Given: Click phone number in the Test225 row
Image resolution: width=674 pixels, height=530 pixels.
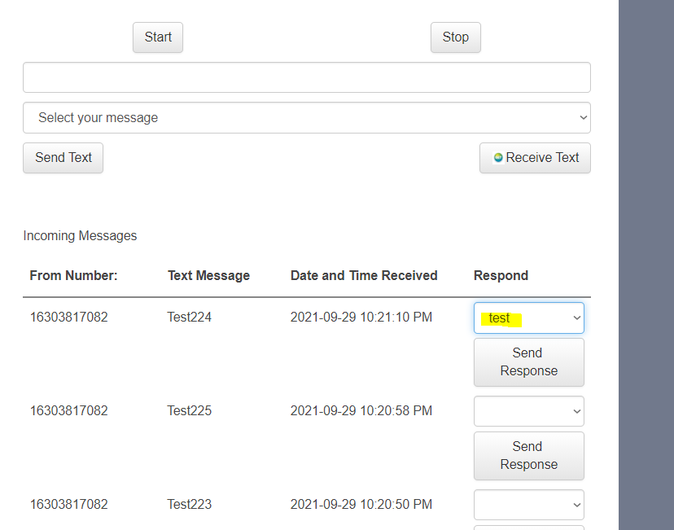Looking at the screenshot, I should (68, 411).
